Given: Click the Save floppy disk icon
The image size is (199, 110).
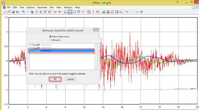Looking at the screenshot, I should click(13, 12).
